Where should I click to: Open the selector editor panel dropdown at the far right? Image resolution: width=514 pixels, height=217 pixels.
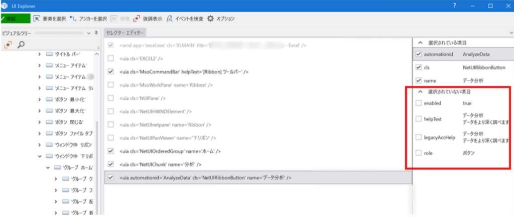pyautogui.click(x=511, y=33)
